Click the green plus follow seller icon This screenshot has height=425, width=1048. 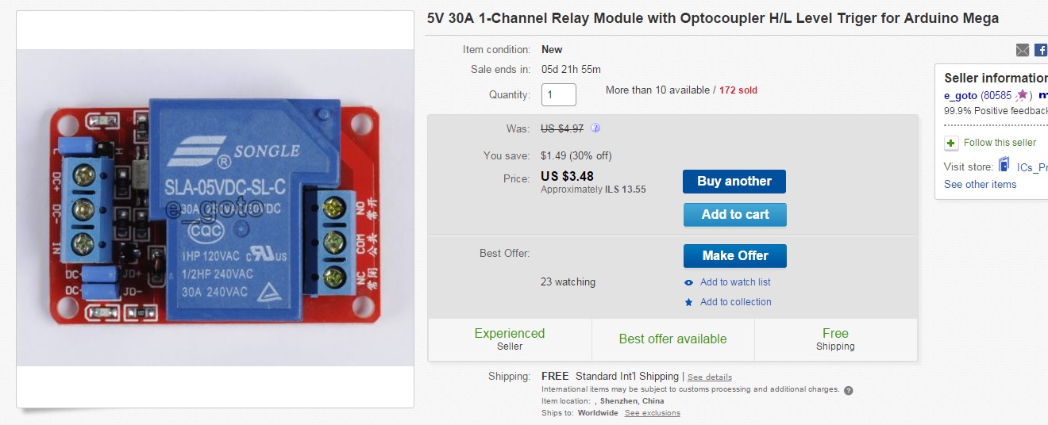(x=951, y=143)
